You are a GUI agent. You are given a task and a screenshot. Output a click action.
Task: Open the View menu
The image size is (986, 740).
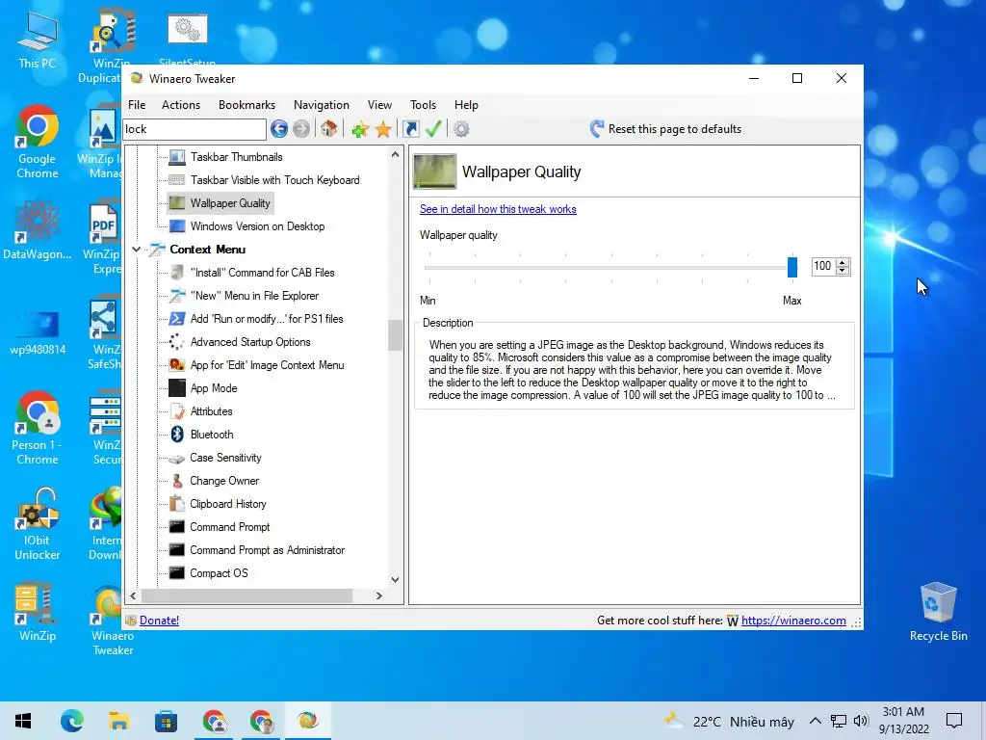pyautogui.click(x=379, y=105)
